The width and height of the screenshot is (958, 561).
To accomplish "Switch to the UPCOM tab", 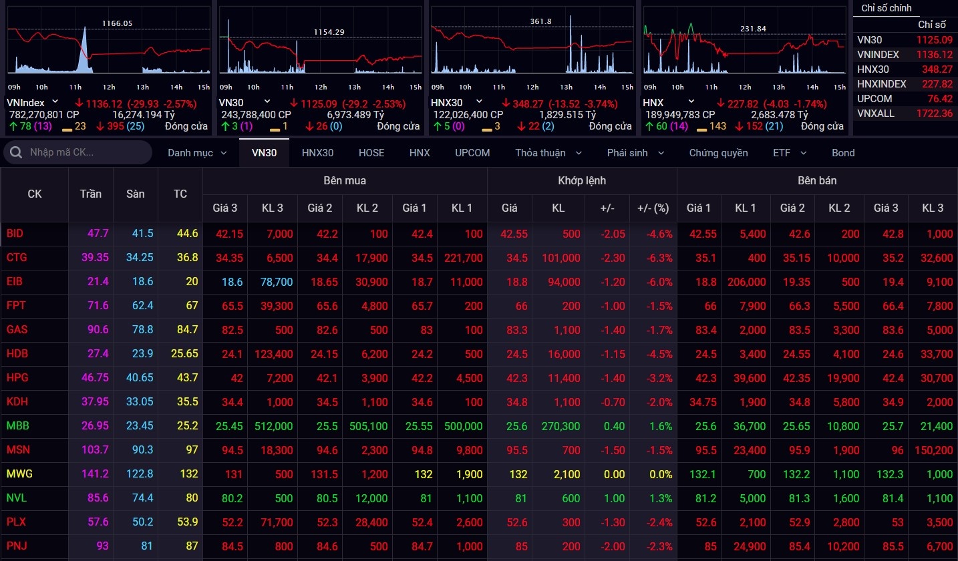I will (472, 153).
